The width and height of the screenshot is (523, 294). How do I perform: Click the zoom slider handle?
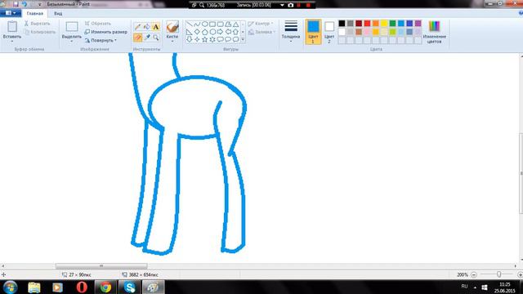[x=498, y=274]
